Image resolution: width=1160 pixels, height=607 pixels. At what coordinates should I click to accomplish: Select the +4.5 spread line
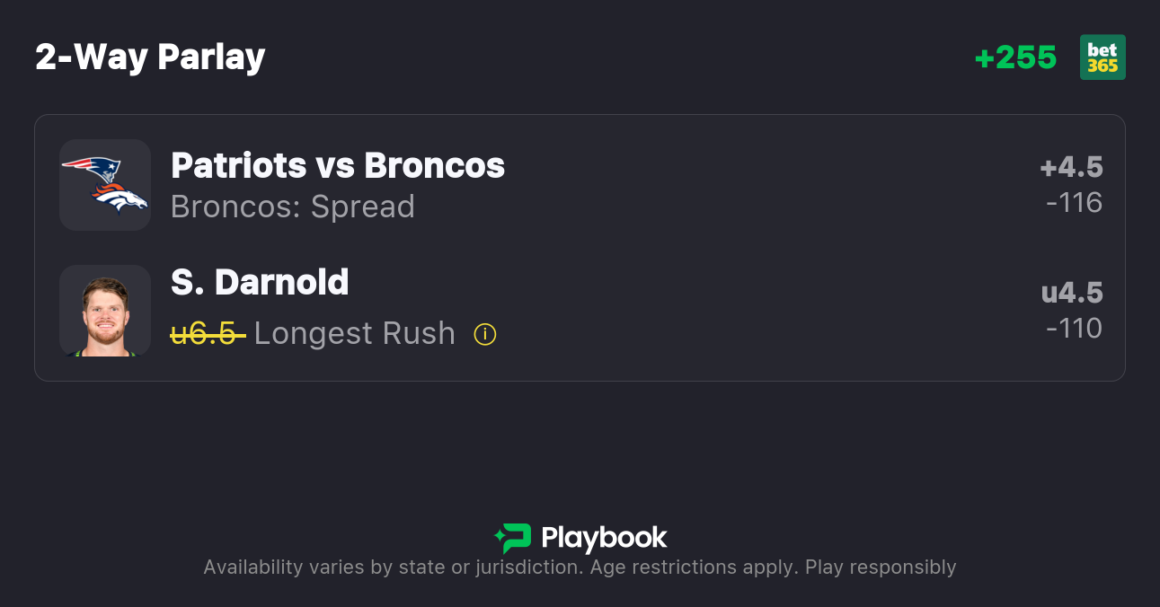point(1071,167)
